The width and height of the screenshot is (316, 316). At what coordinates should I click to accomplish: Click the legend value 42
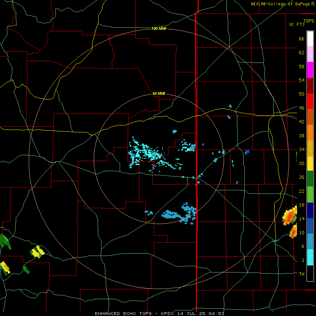click(x=302, y=122)
